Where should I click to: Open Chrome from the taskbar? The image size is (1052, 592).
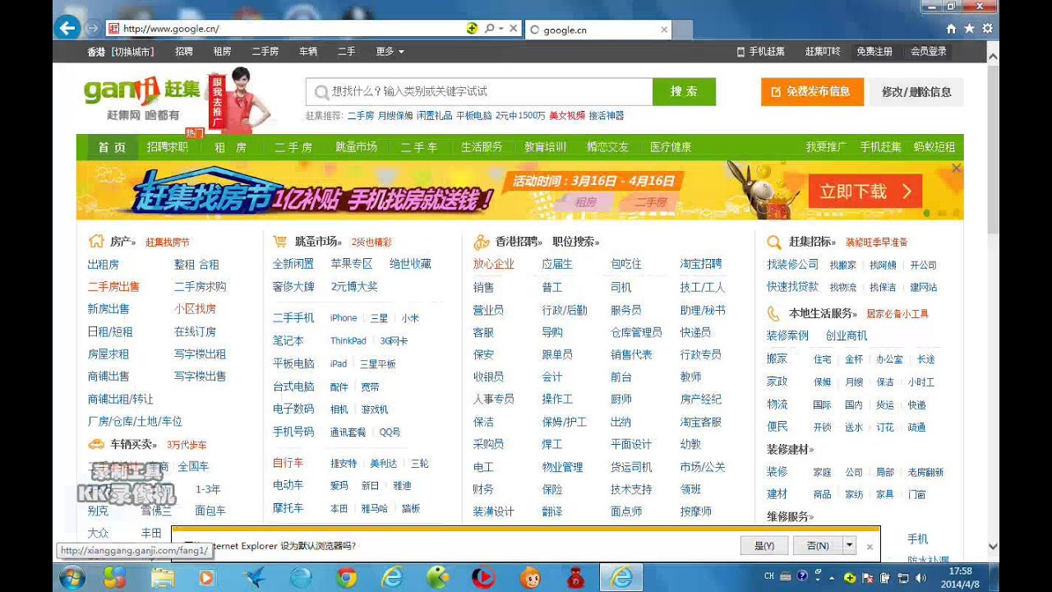346,577
